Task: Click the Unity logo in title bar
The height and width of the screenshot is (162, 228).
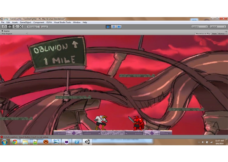Action: pyautogui.click(x=1, y=19)
